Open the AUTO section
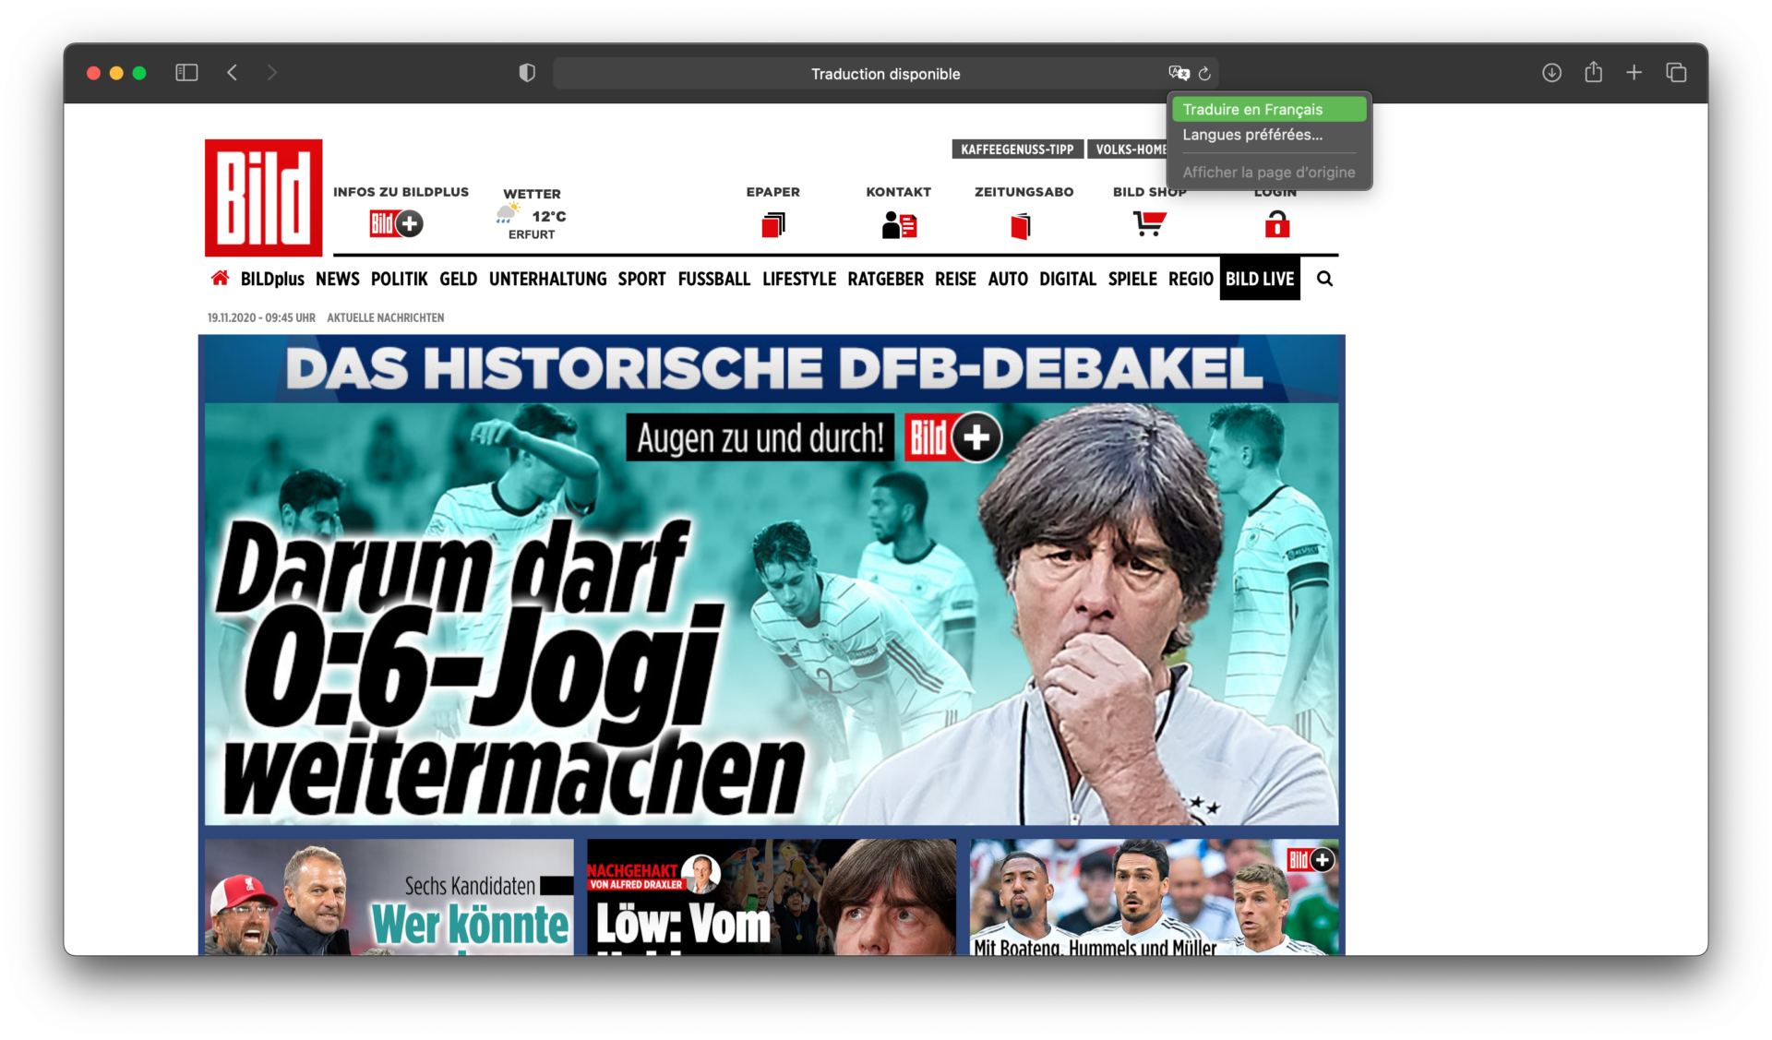 (x=1008, y=279)
